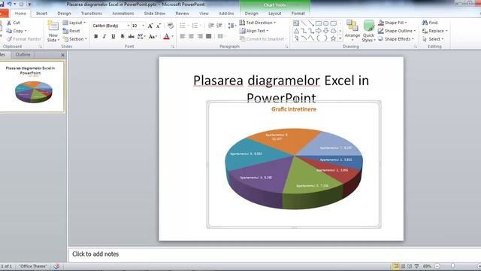Open the Shape Fill dropdown
The height and width of the screenshot is (271, 481).
tap(392, 23)
